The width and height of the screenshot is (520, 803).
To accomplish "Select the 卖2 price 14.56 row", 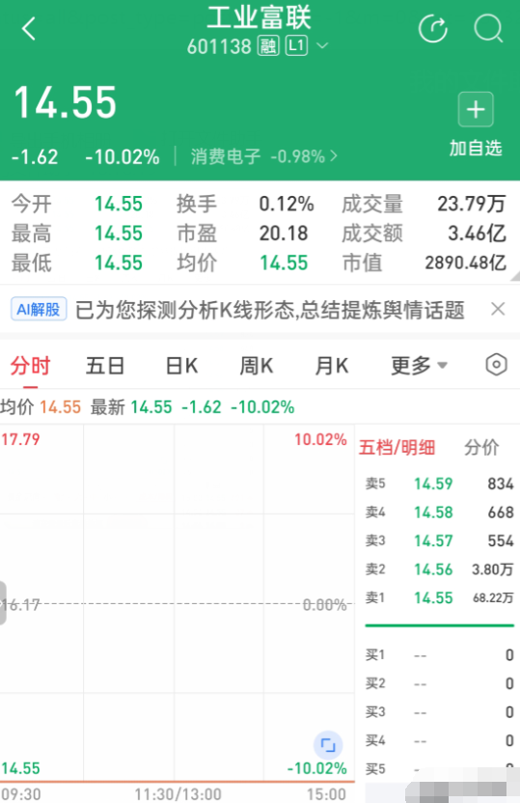I will tap(439, 569).
